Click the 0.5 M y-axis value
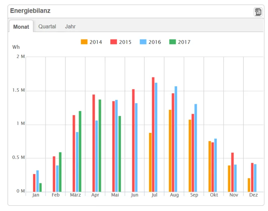This screenshot has width=268, height=211. point(18,157)
